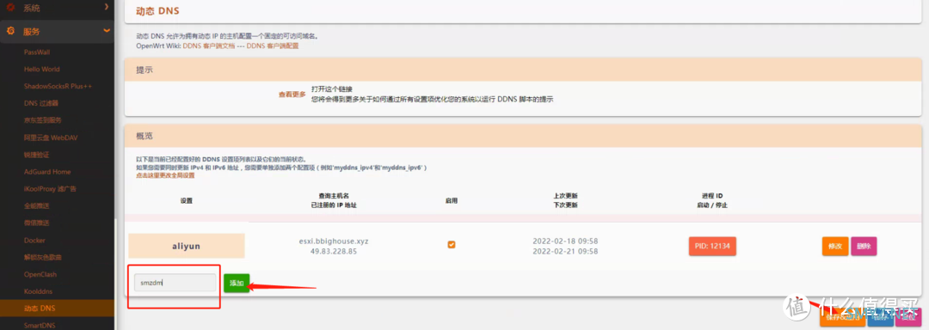Select 锐捷验证 in the sidebar

click(x=36, y=155)
